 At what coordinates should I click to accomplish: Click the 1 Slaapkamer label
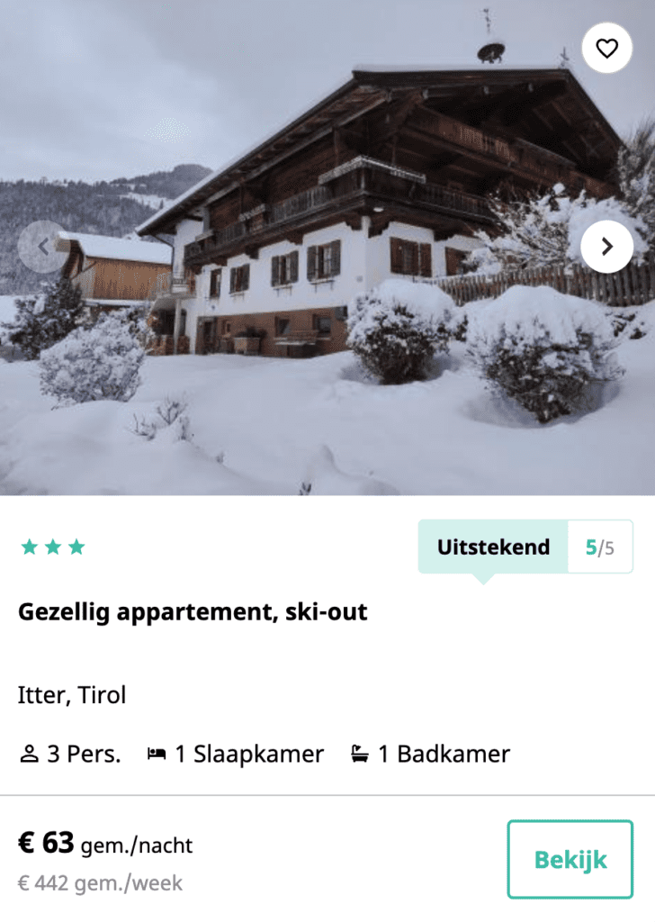coord(249,755)
